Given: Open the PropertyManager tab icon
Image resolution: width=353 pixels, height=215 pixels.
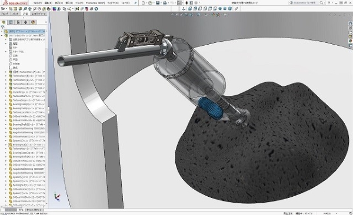Looking at the screenshot, I should (x=11, y=22).
